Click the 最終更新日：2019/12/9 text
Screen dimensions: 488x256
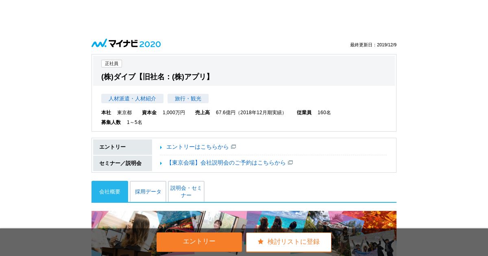373,45
